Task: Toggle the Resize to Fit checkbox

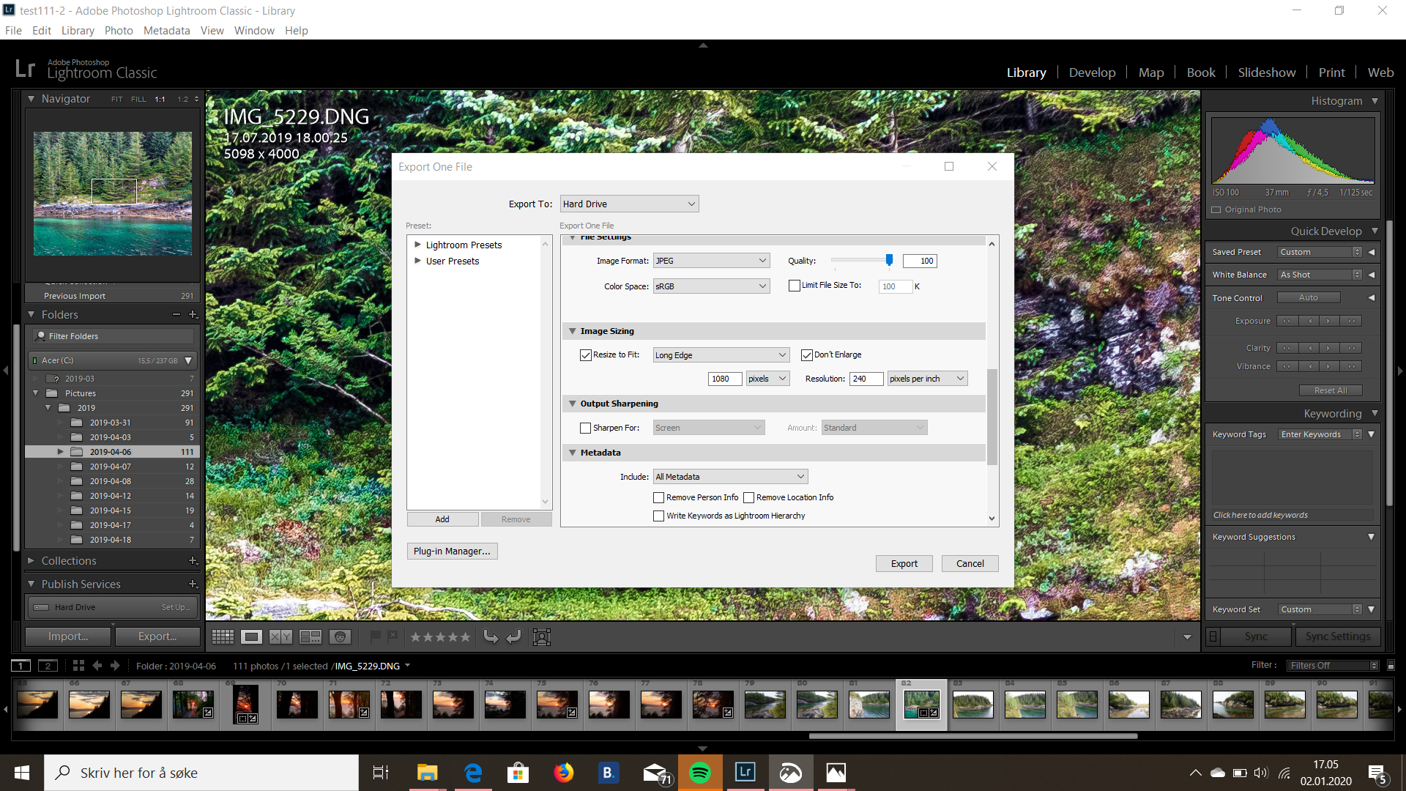Action: point(583,354)
